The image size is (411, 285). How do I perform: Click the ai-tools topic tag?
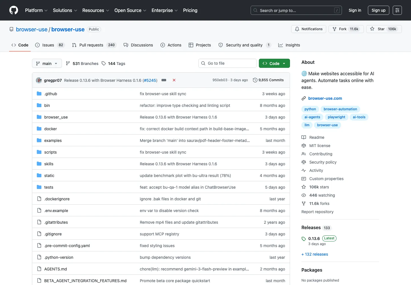[x=359, y=117]
